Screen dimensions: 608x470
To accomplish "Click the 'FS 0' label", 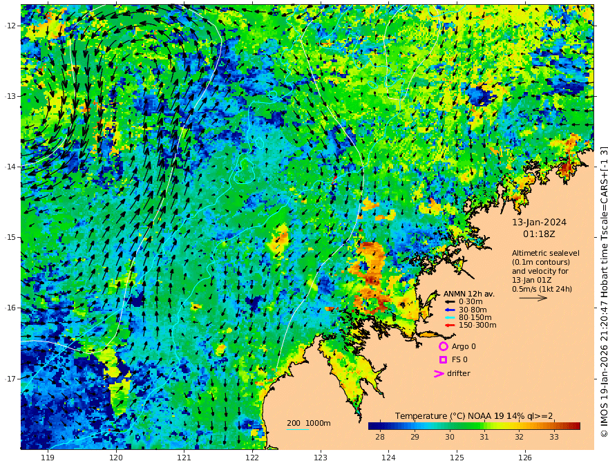I will click(x=459, y=360).
